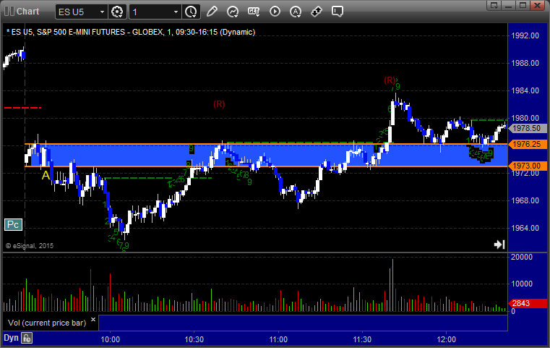Open the speech bubble comment icon

[337, 12]
